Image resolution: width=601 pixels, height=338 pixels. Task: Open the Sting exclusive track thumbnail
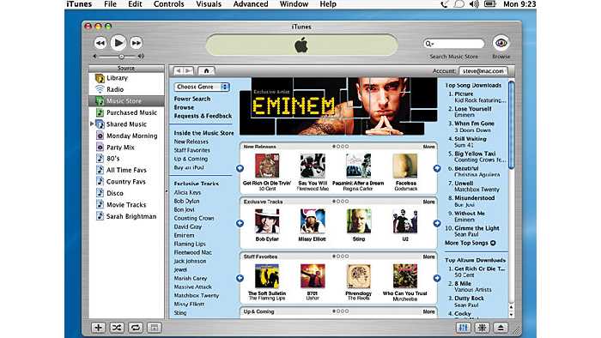tap(359, 220)
